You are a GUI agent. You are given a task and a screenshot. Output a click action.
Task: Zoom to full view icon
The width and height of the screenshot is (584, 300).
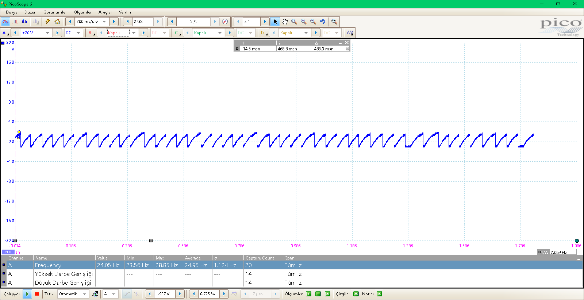tap(334, 22)
